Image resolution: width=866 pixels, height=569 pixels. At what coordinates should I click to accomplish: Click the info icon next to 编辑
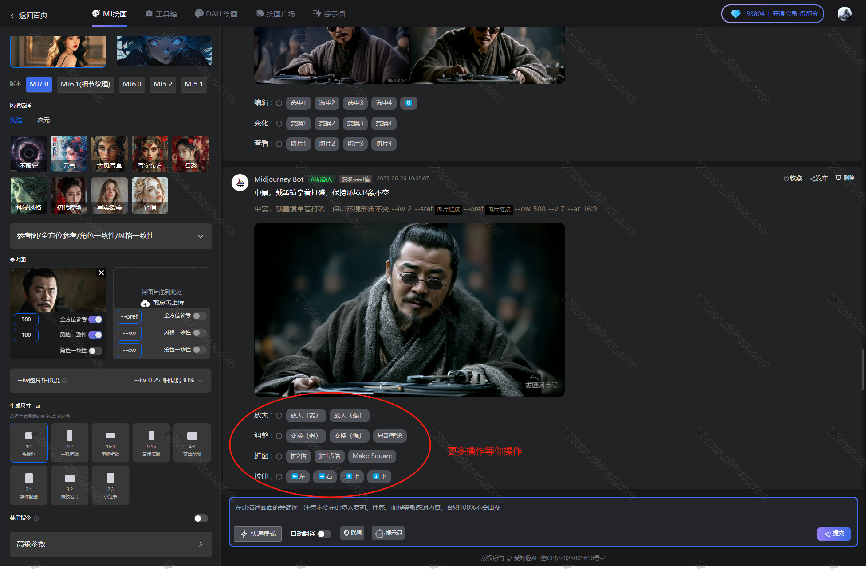[x=279, y=103]
